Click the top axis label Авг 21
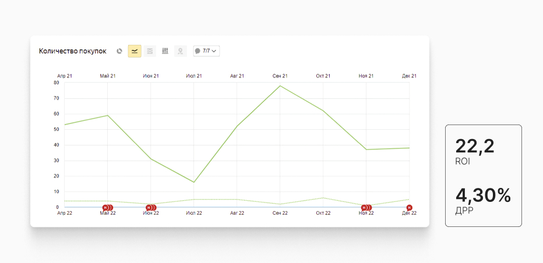Screen dimensions: 543x263 [237, 76]
